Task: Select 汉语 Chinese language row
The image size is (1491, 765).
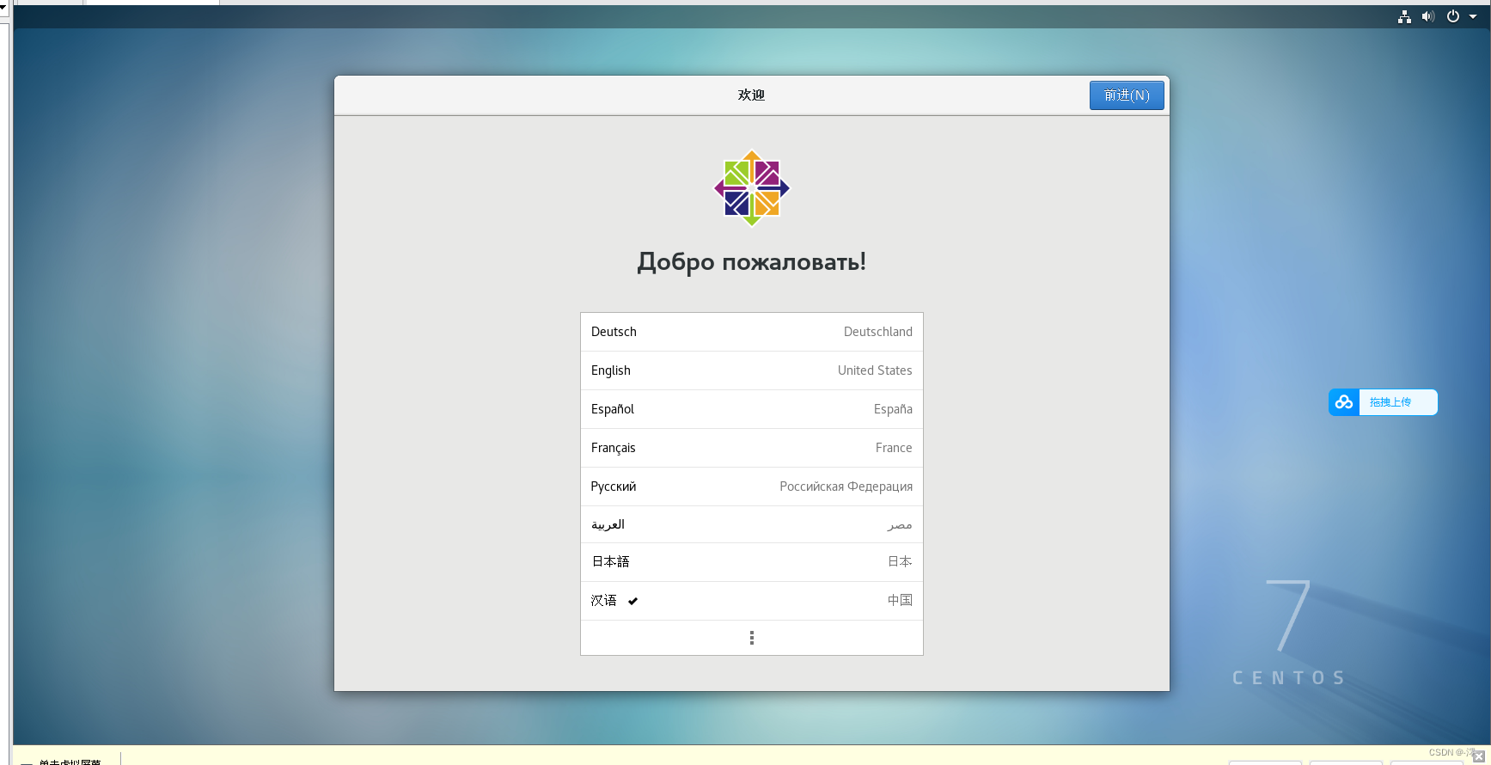Action: point(752,601)
